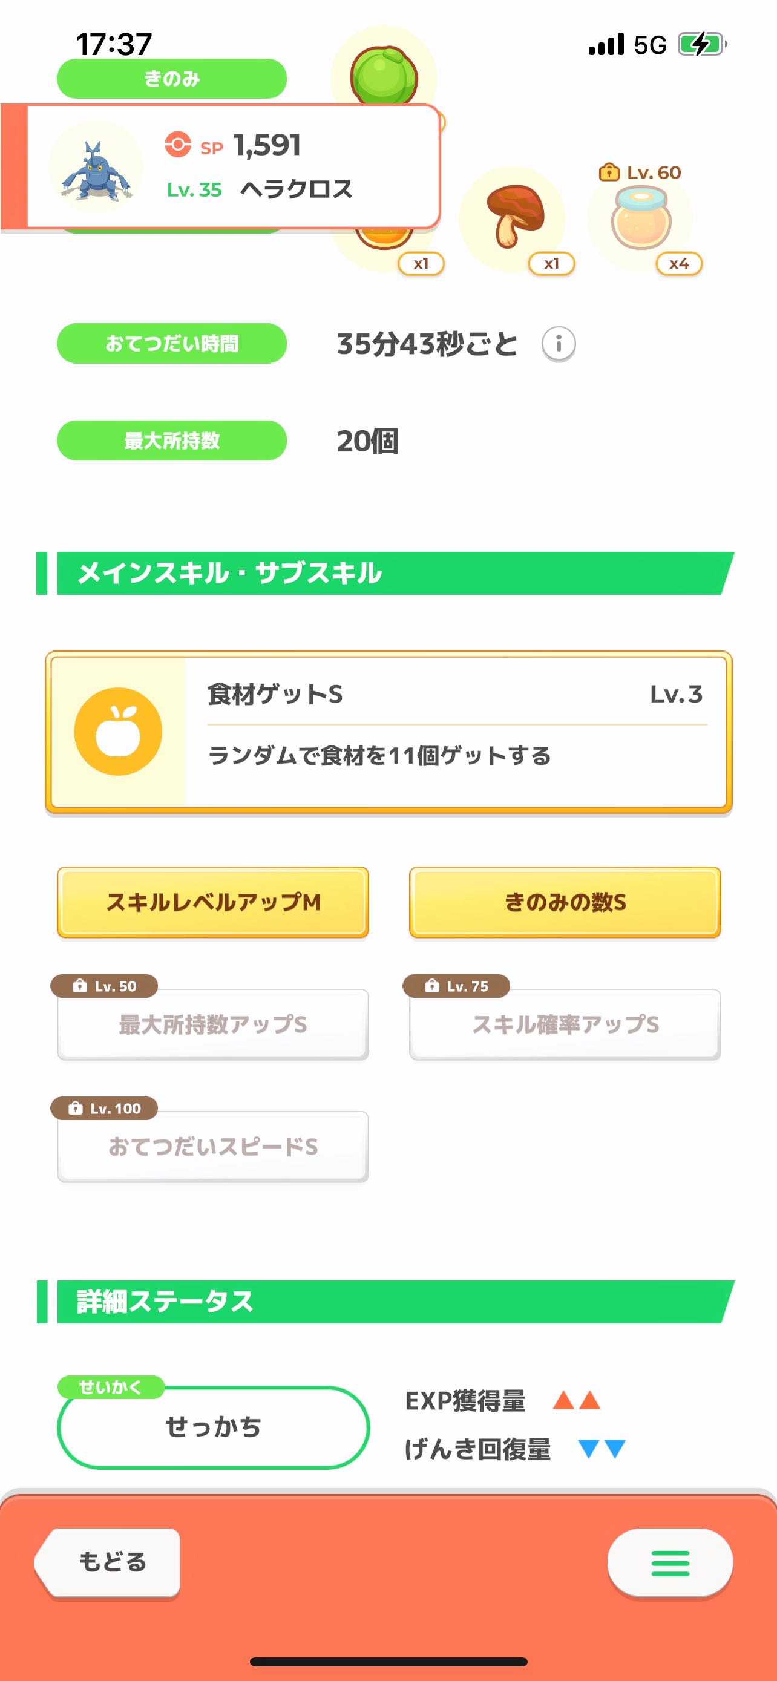Tap the きのみ green label
Viewport: 777px width, 1681px height.
[x=172, y=79]
